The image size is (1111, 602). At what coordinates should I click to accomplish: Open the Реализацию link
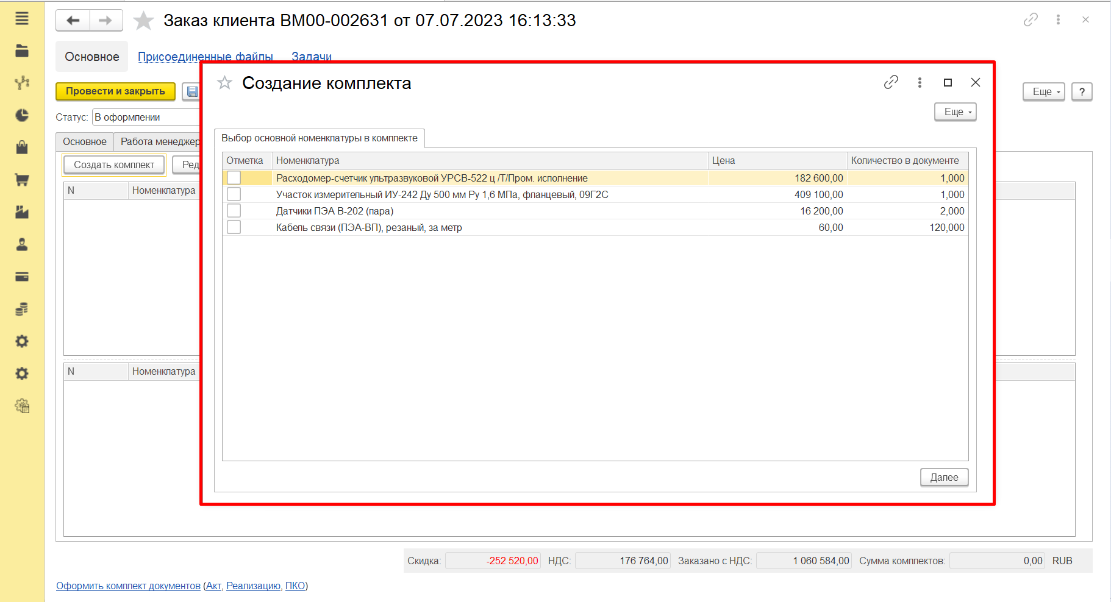click(254, 586)
